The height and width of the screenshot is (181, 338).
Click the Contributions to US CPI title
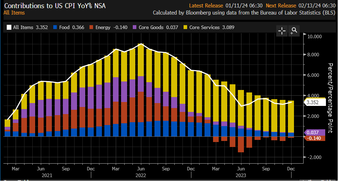(55, 6)
